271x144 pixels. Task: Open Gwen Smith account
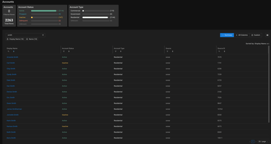coord(11,103)
